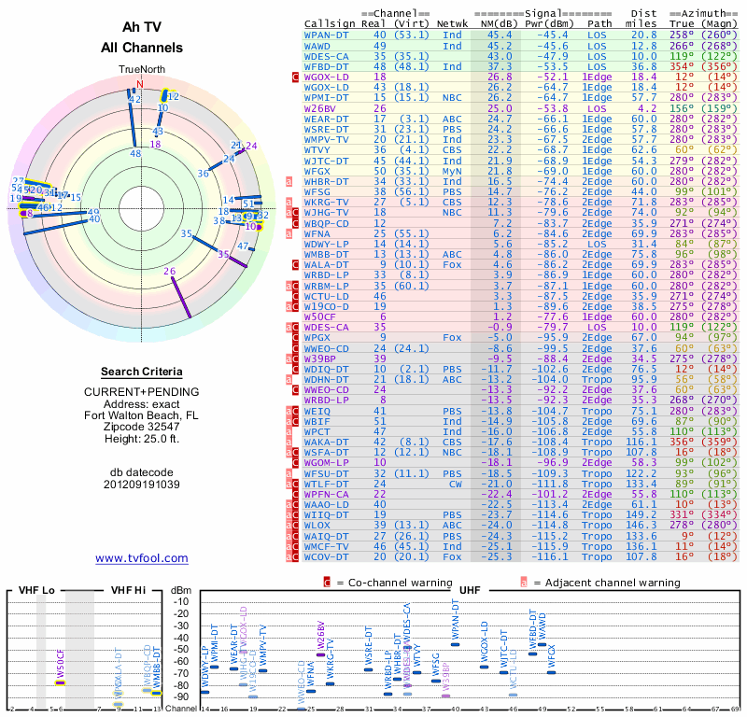Screen dimensions: 747x717
Task: Open the www.tvfool.com link
Action: pyautogui.click(x=142, y=558)
